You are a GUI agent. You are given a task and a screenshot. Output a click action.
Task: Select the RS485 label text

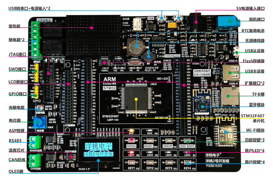[x=15, y=140]
